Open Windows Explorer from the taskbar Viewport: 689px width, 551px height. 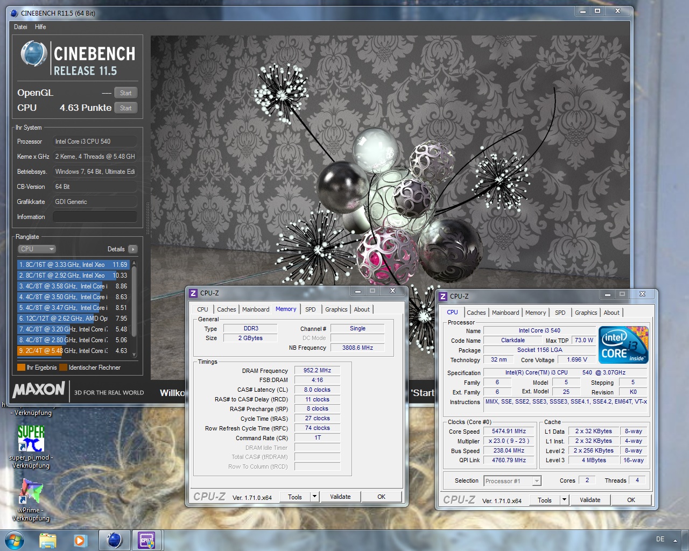(x=48, y=540)
